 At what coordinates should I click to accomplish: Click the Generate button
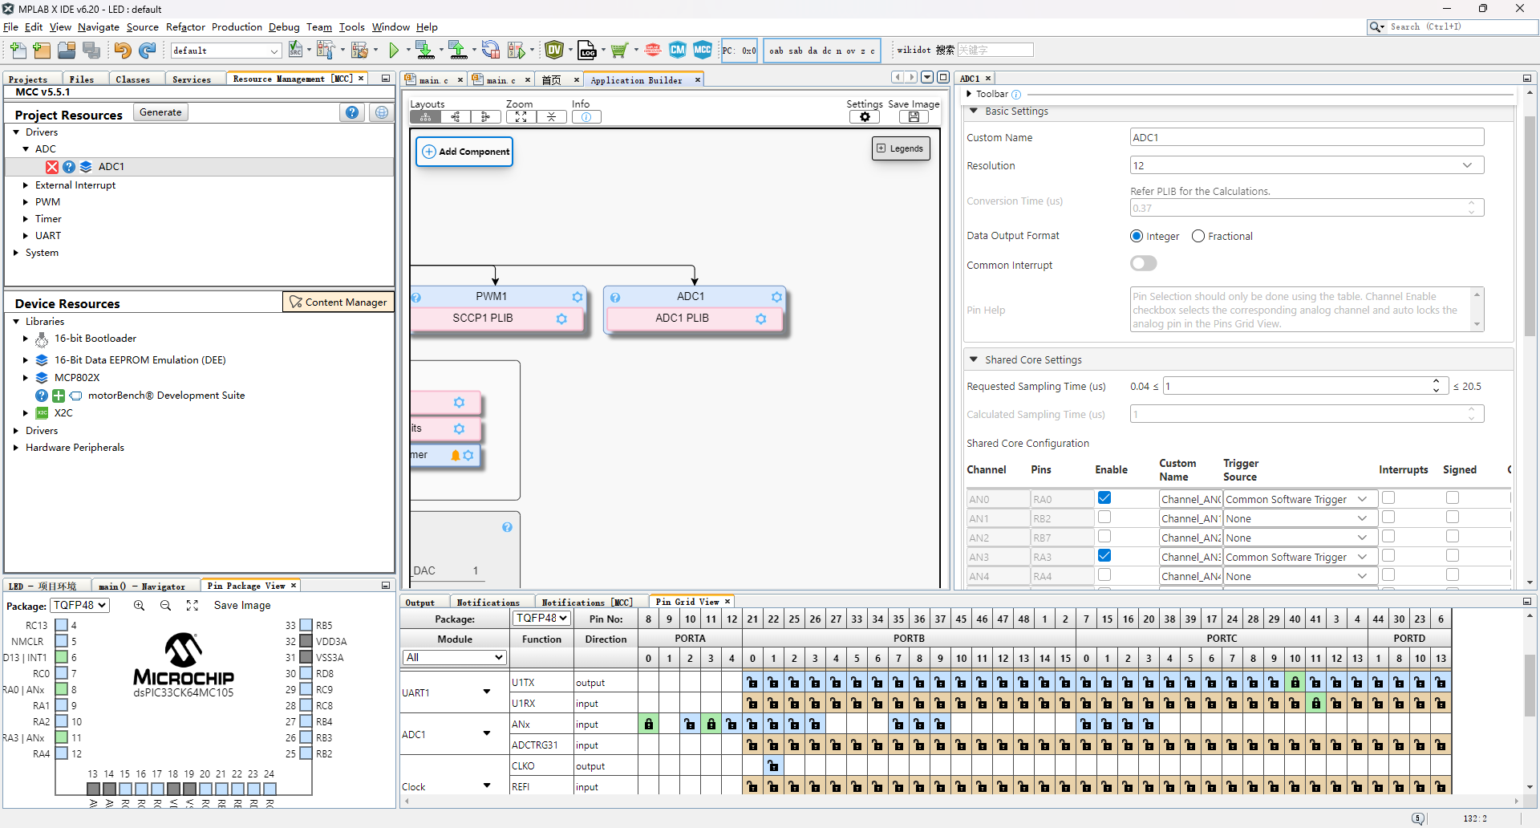[x=160, y=112]
